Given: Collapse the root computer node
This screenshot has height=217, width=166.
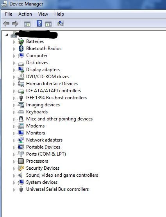Looking at the screenshot, I should pyautogui.click(x=7, y=35).
